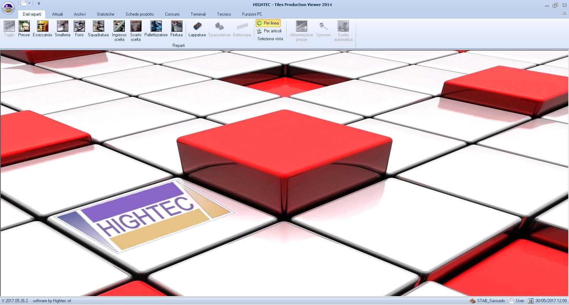Image resolution: width=569 pixels, height=305 pixels.
Task: Select the Scarto scelta icon
Action: pos(136,31)
